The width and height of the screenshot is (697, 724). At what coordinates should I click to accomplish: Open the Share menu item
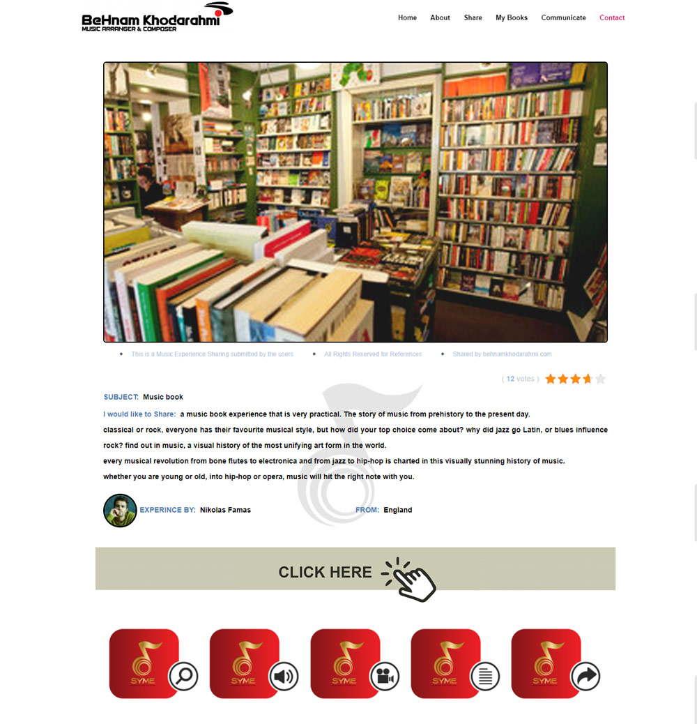coord(473,17)
